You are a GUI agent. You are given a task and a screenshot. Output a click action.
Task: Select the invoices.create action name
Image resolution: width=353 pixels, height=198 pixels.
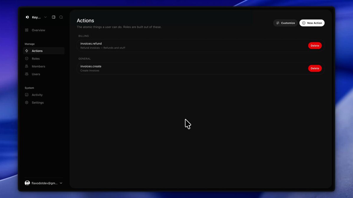tap(91, 66)
